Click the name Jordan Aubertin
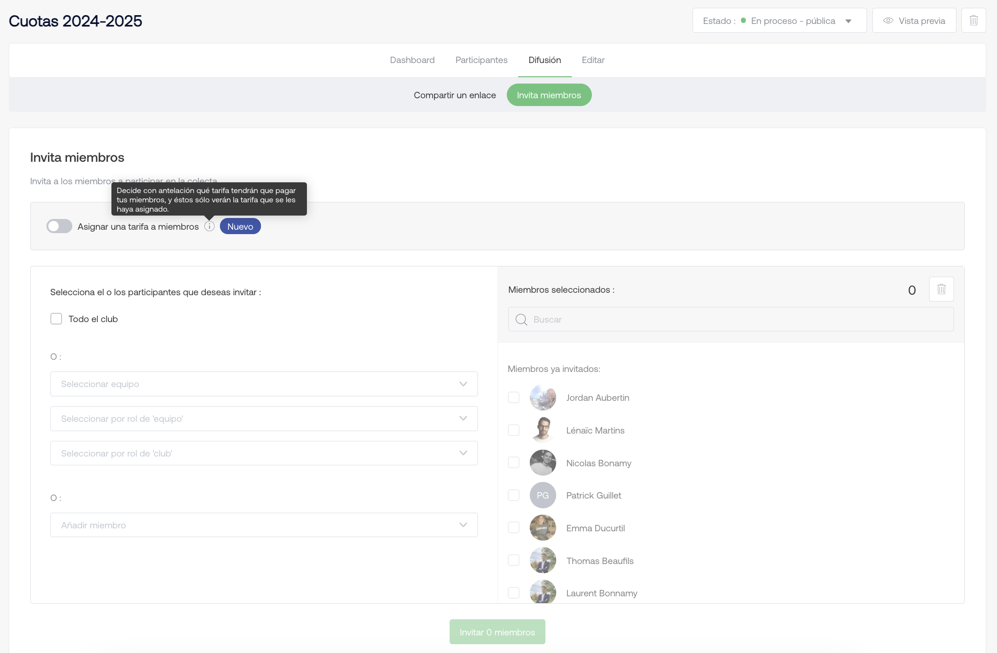Screen dimensions: 997x653 coord(598,398)
